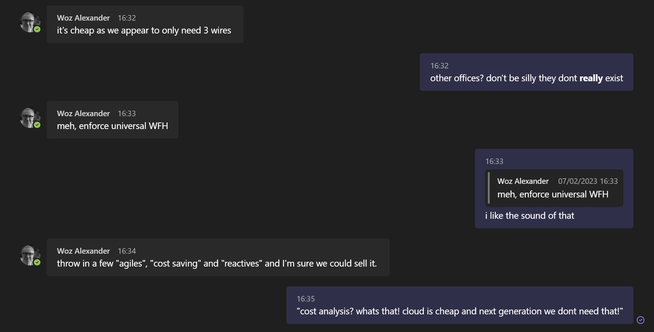
Task: Click the green presence badge on the 16:32 avatar
Action: coord(37,29)
